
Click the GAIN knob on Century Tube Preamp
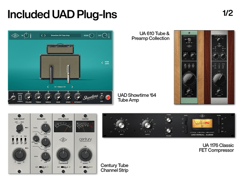tap(19, 128)
